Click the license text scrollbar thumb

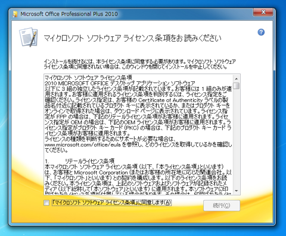point(237,86)
